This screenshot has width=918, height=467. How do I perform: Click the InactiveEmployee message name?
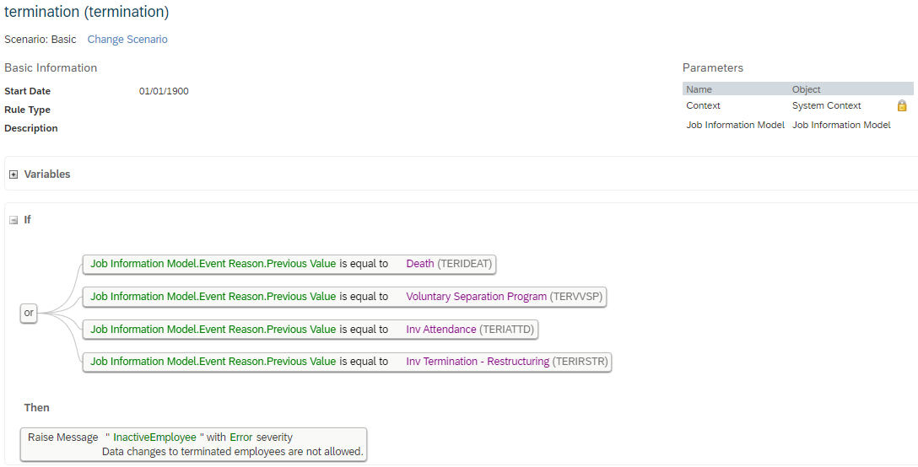[x=154, y=437]
